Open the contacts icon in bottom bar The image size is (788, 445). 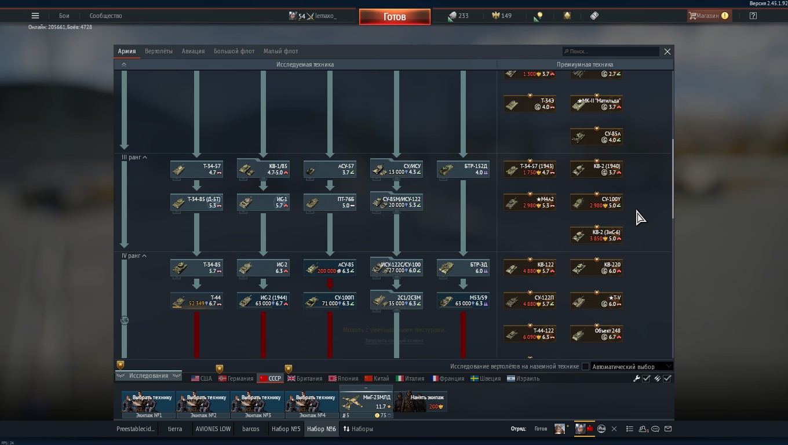(643, 429)
